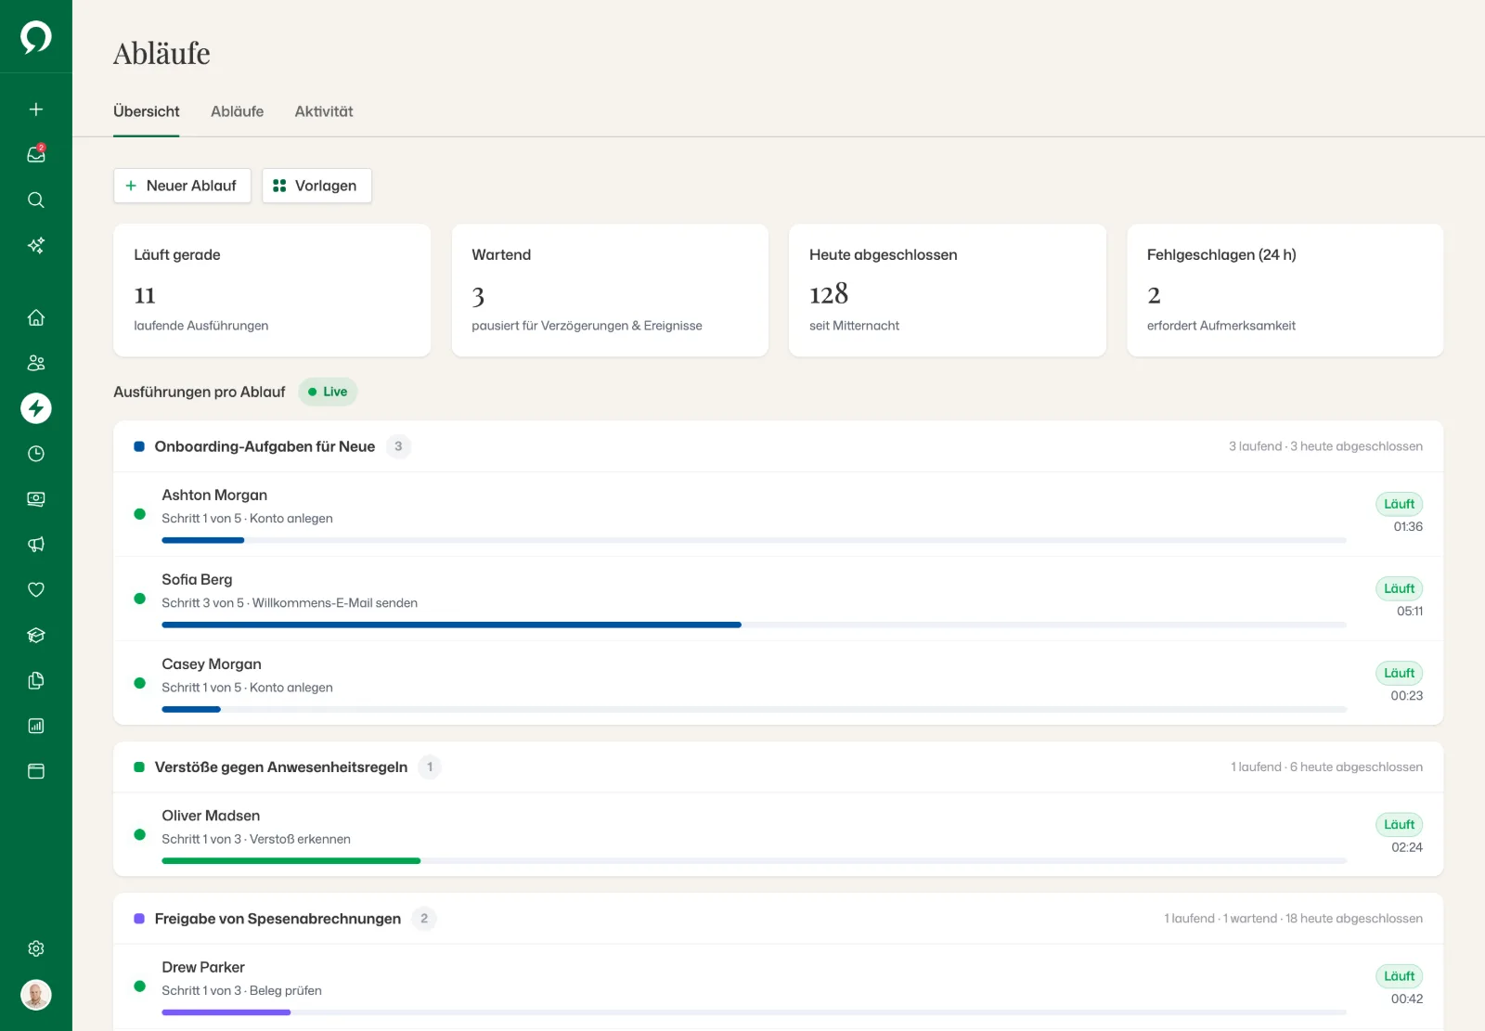The height and width of the screenshot is (1031, 1485).
Task: Open the user avatar in the sidebar
Action: pyautogui.click(x=36, y=995)
